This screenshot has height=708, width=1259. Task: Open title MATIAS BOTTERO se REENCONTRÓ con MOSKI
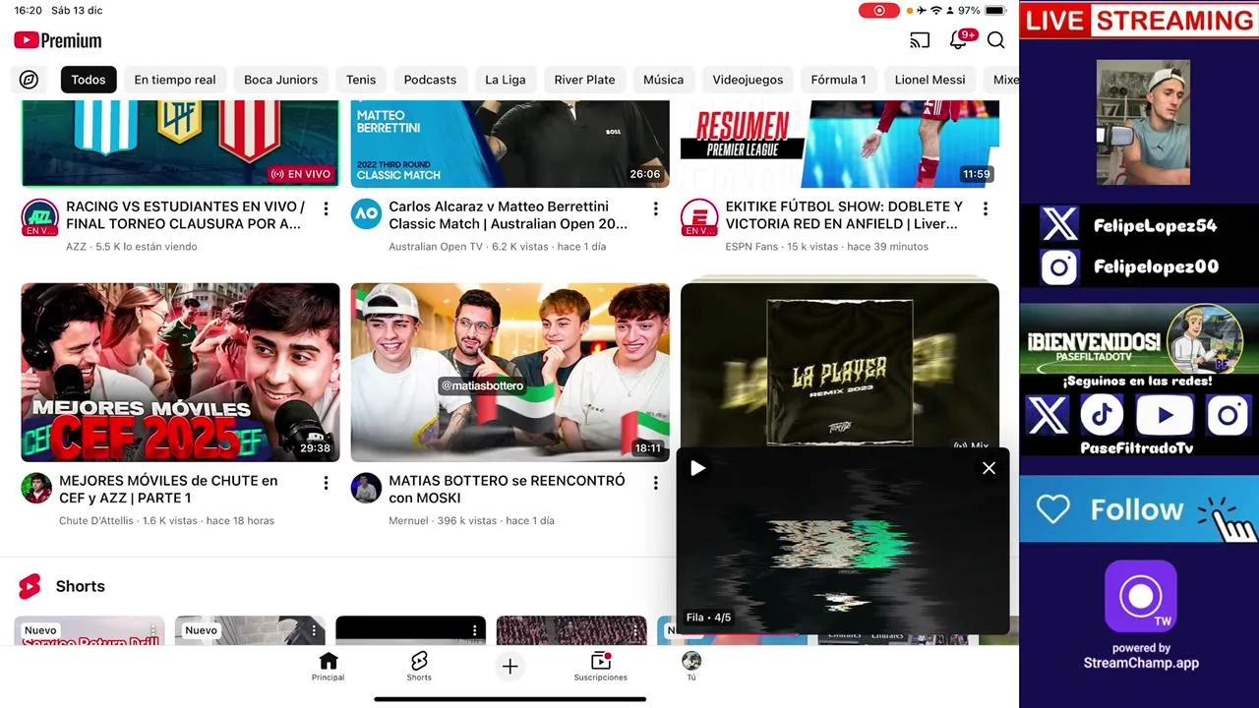point(507,489)
